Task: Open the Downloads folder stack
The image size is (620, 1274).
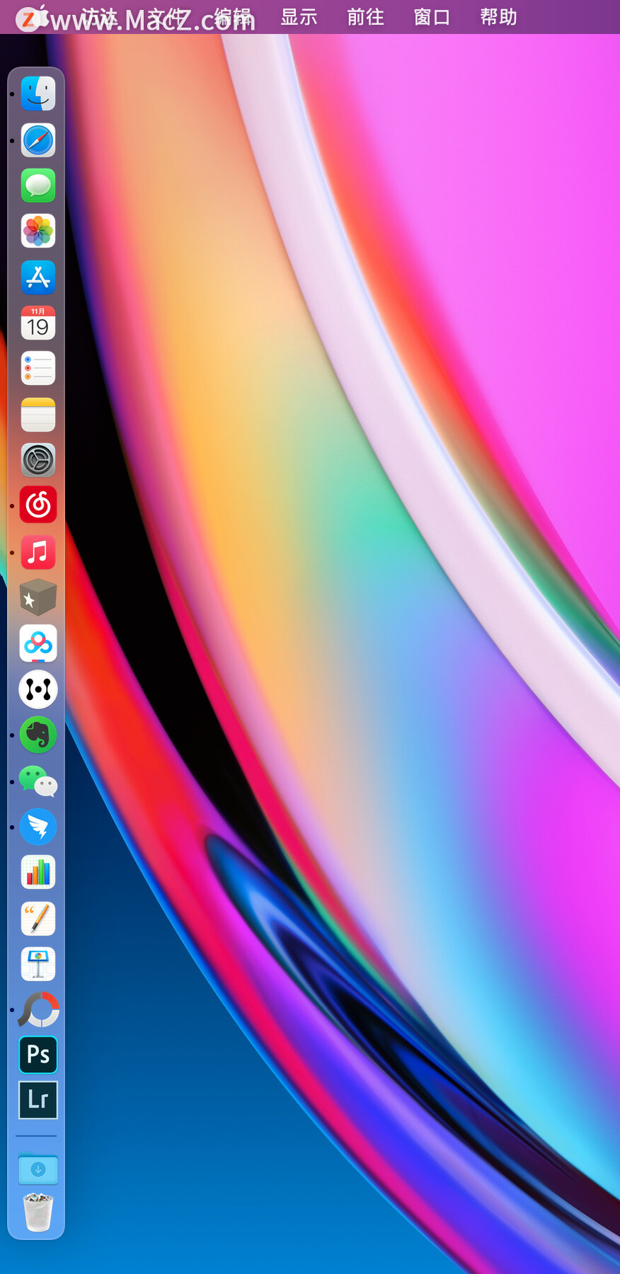Action: (38, 1169)
